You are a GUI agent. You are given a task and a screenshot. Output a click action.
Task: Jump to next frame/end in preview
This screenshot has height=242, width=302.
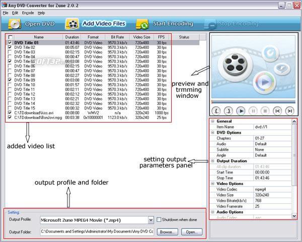click(x=290, y=111)
